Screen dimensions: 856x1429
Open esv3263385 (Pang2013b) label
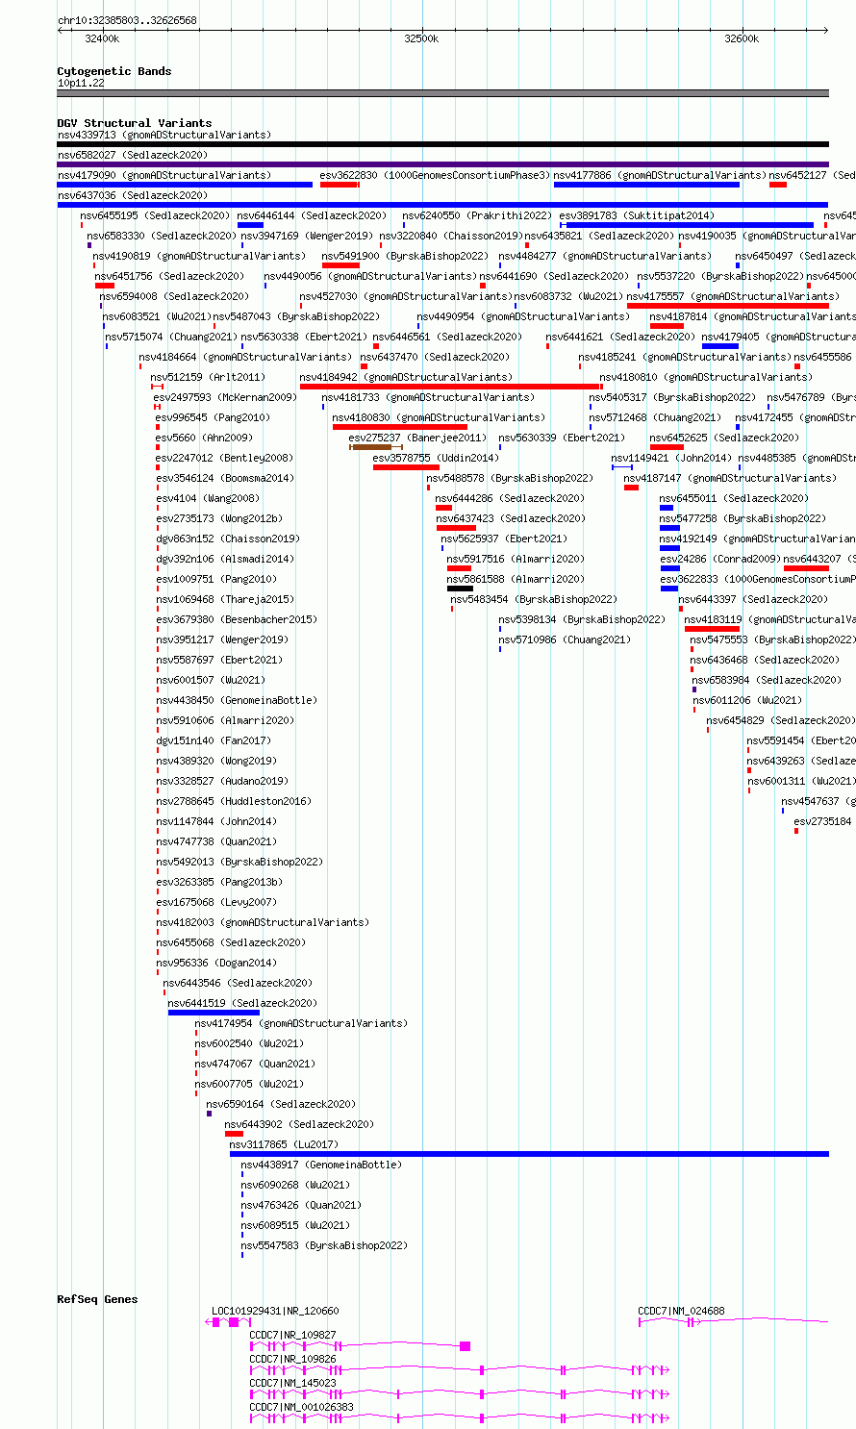(219, 882)
